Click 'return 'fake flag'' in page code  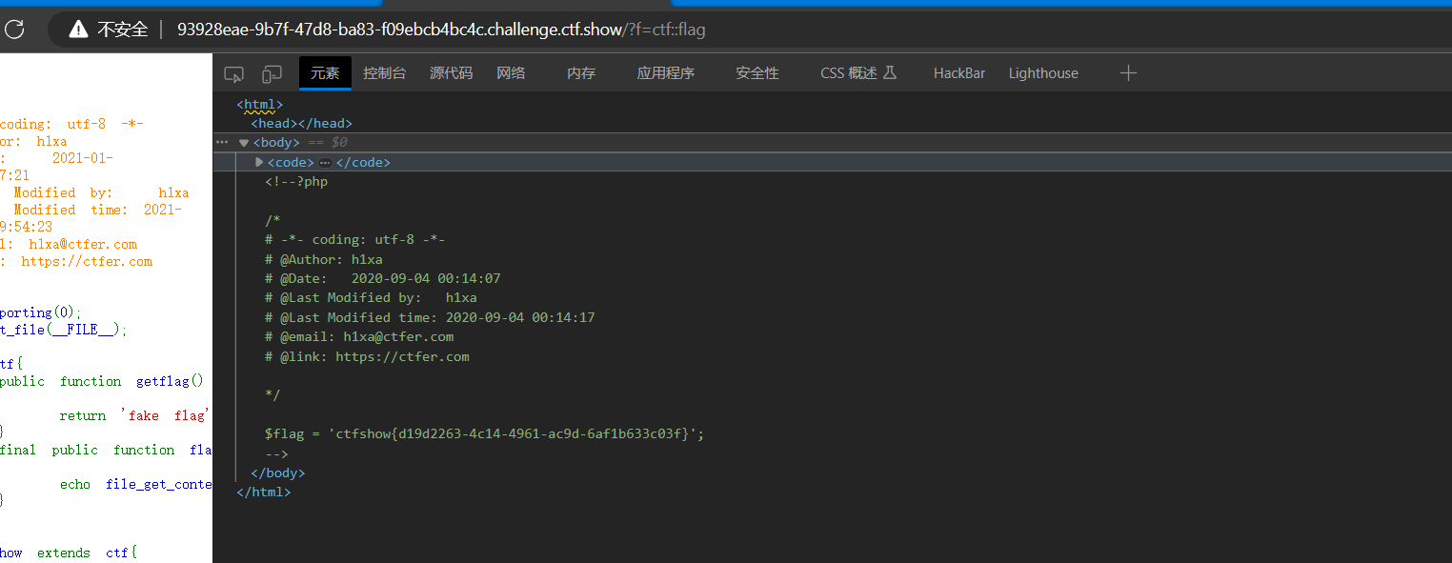pyautogui.click(x=133, y=415)
